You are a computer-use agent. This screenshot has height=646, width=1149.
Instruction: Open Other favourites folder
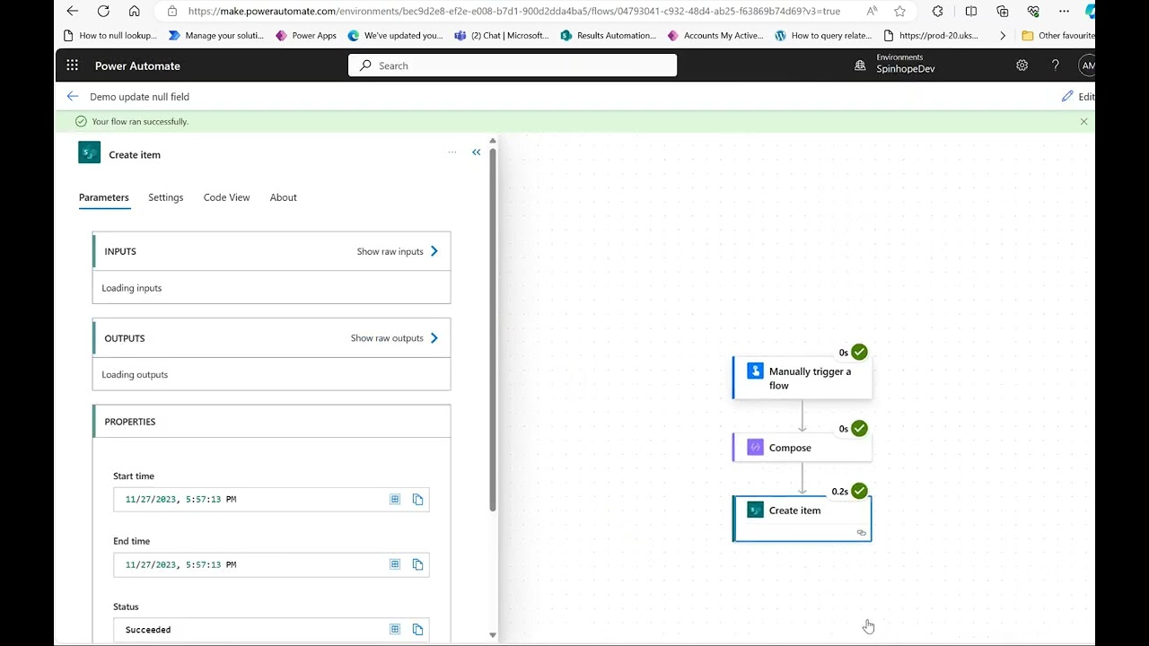[1057, 35]
